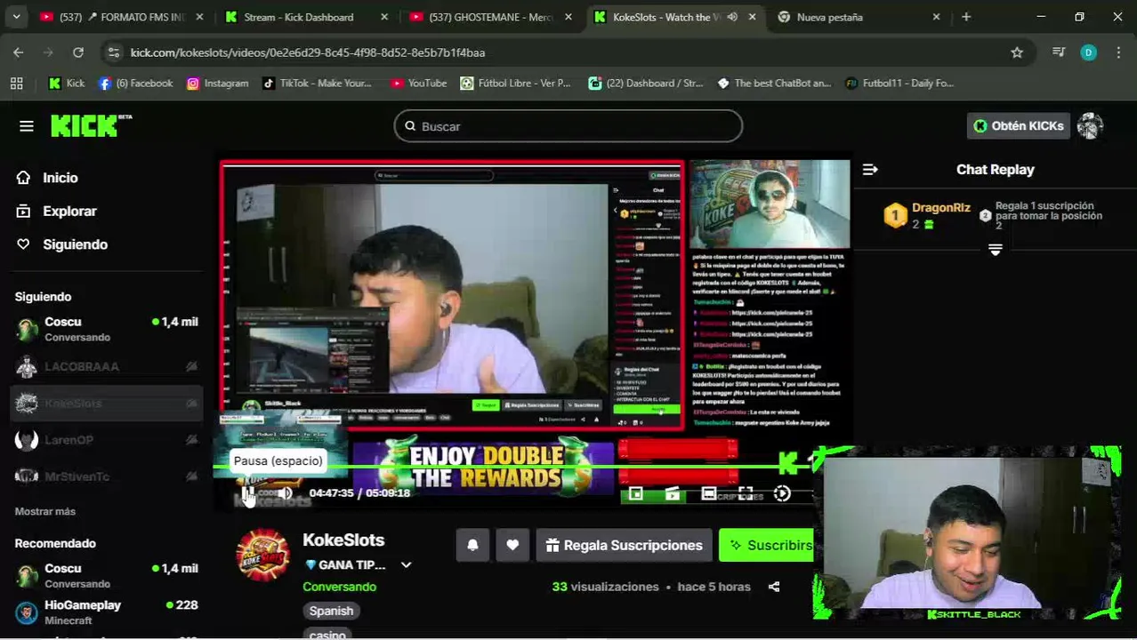Pause the video with the Pausa button
Image resolution: width=1137 pixels, height=640 pixels.
click(x=248, y=492)
